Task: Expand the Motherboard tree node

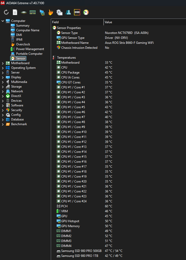Action: point(3,63)
